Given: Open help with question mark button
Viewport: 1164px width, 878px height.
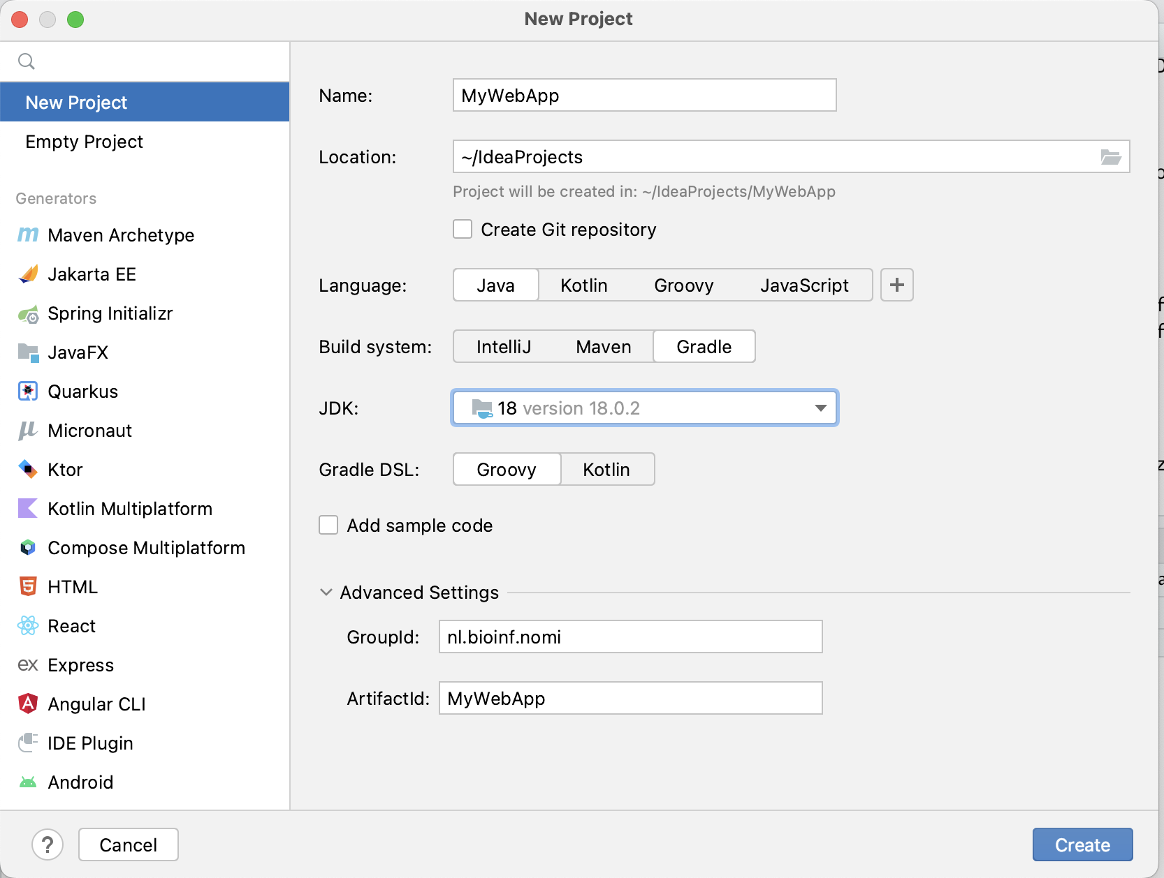Looking at the screenshot, I should point(48,844).
